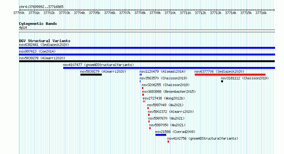284x154 pixels.
Task: Click the small blue glyph under nsv1120479
Action: tap(141, 75)
